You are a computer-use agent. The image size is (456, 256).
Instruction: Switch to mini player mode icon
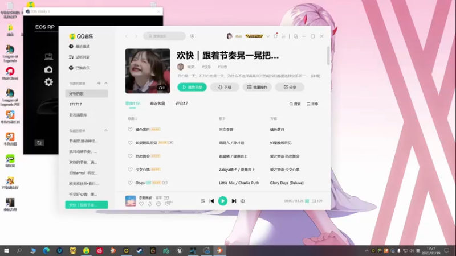click(296, 36)
